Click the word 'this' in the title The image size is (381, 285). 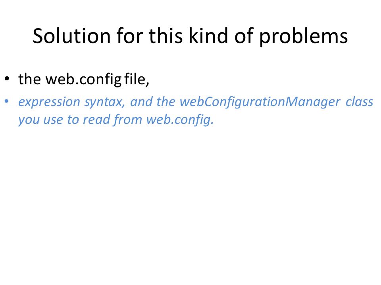click(165, 35)
